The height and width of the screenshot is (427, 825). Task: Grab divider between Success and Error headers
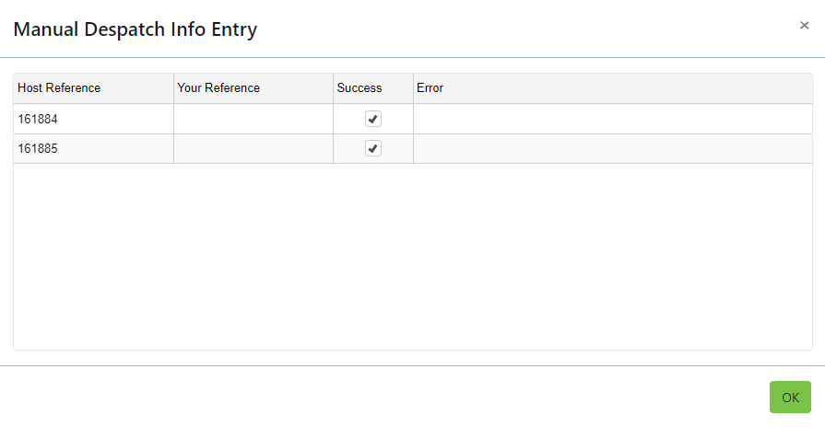(x=413, y=88)
